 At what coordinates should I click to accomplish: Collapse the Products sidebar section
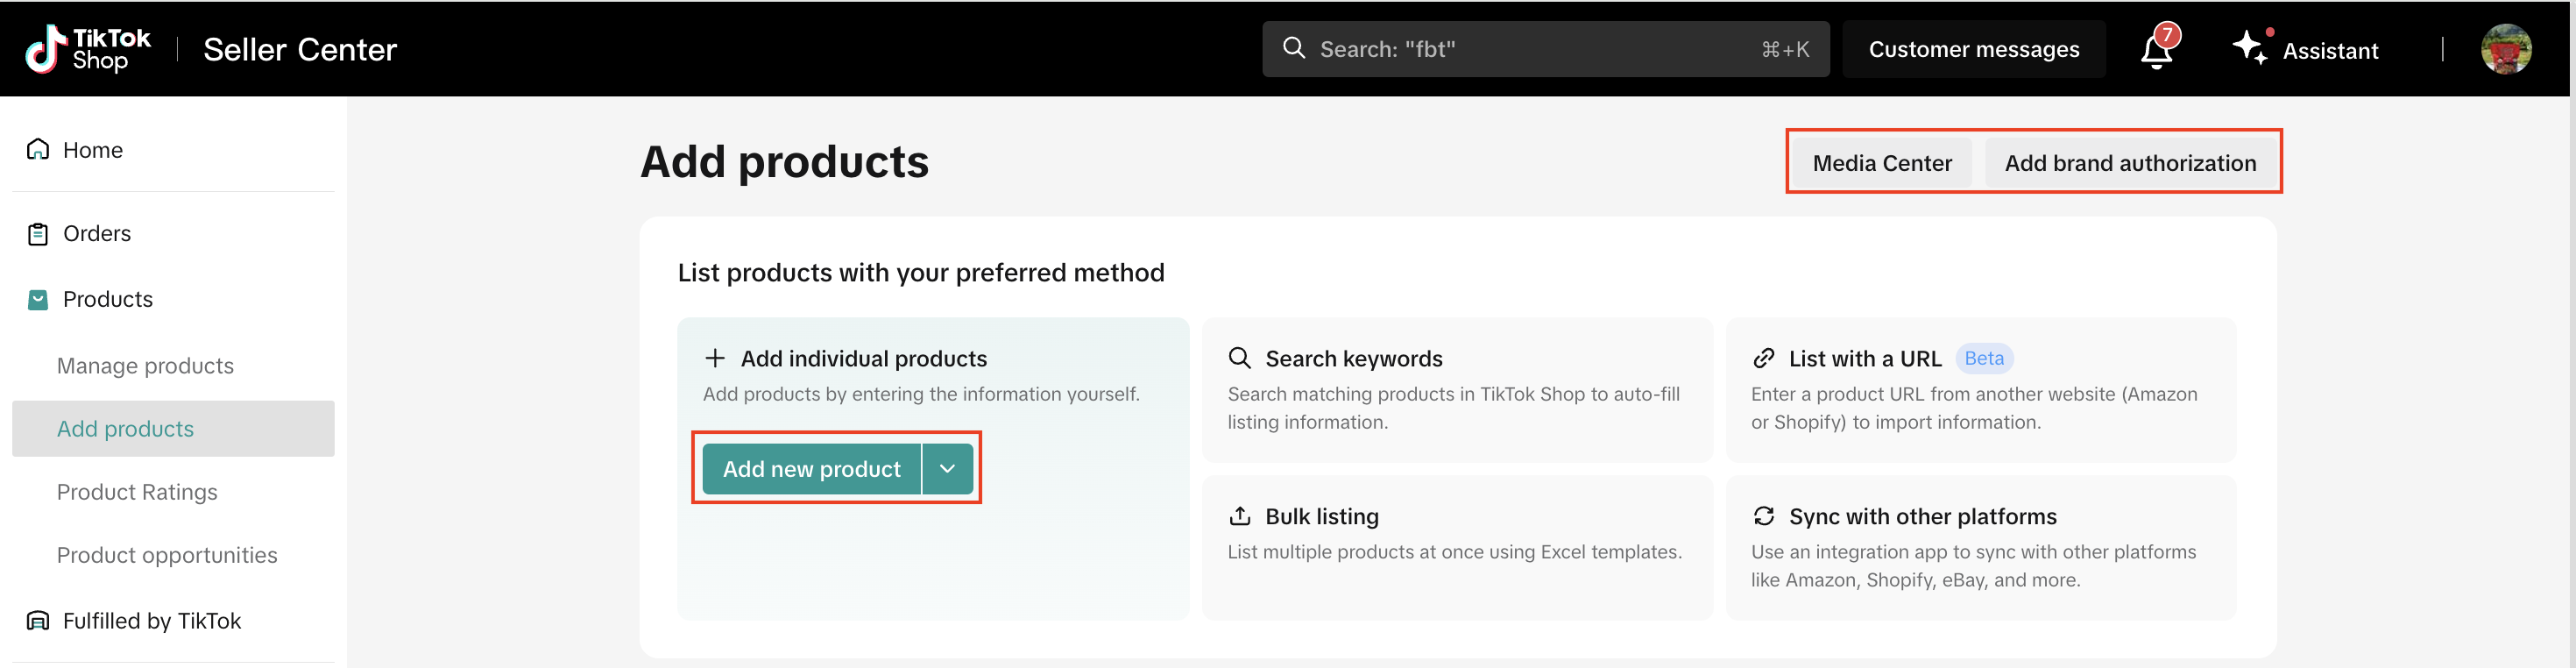pos(107,300)
